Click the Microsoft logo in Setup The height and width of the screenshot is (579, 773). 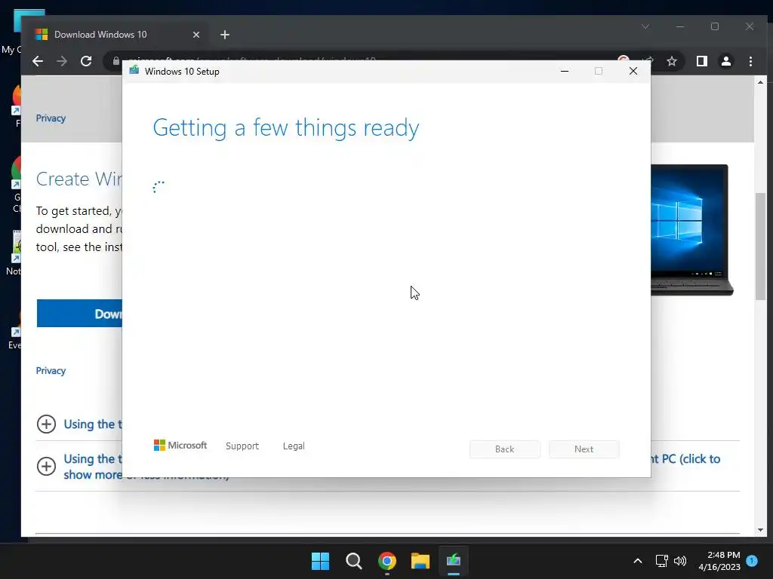pyautogui.click(x=180, y=445)
